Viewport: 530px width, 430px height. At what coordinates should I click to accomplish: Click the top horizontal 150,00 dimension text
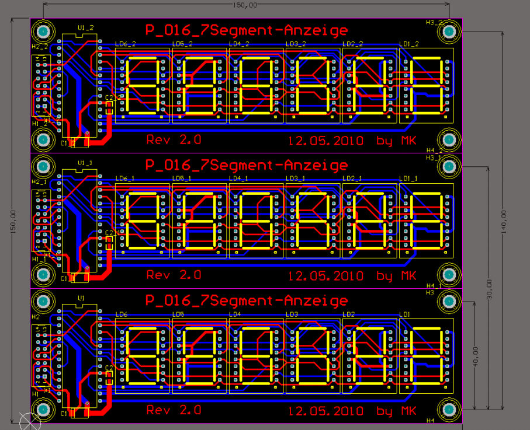coord(245,5)
